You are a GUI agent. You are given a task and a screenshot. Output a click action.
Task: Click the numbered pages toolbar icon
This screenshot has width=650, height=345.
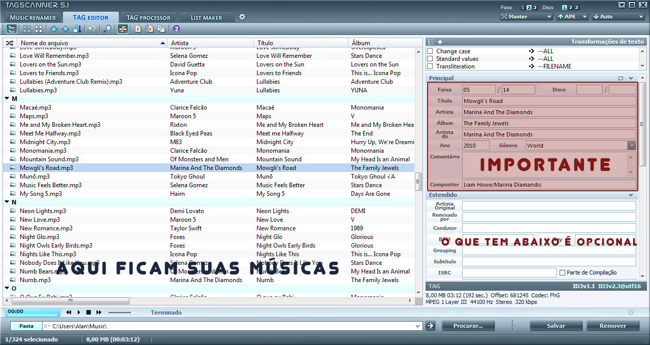point(161,29)
